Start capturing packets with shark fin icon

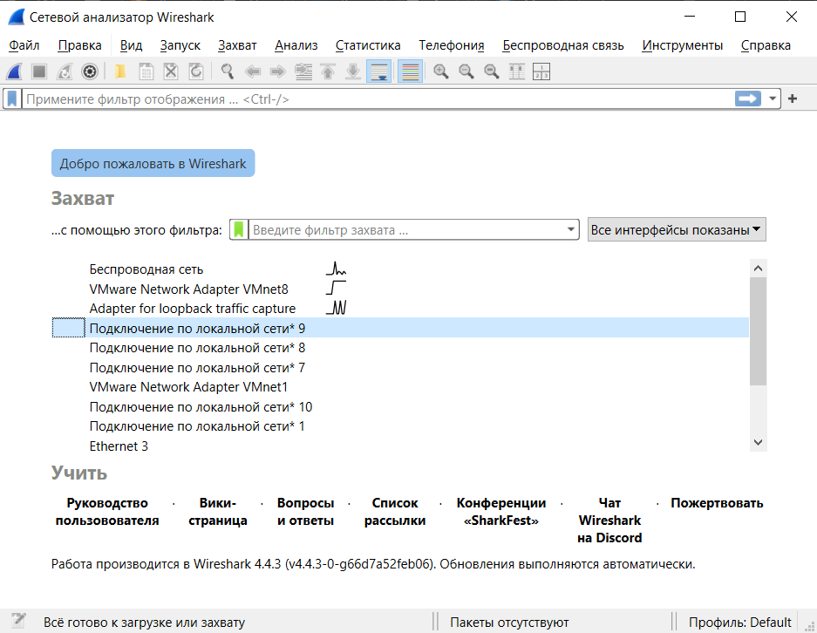(15, 71)
